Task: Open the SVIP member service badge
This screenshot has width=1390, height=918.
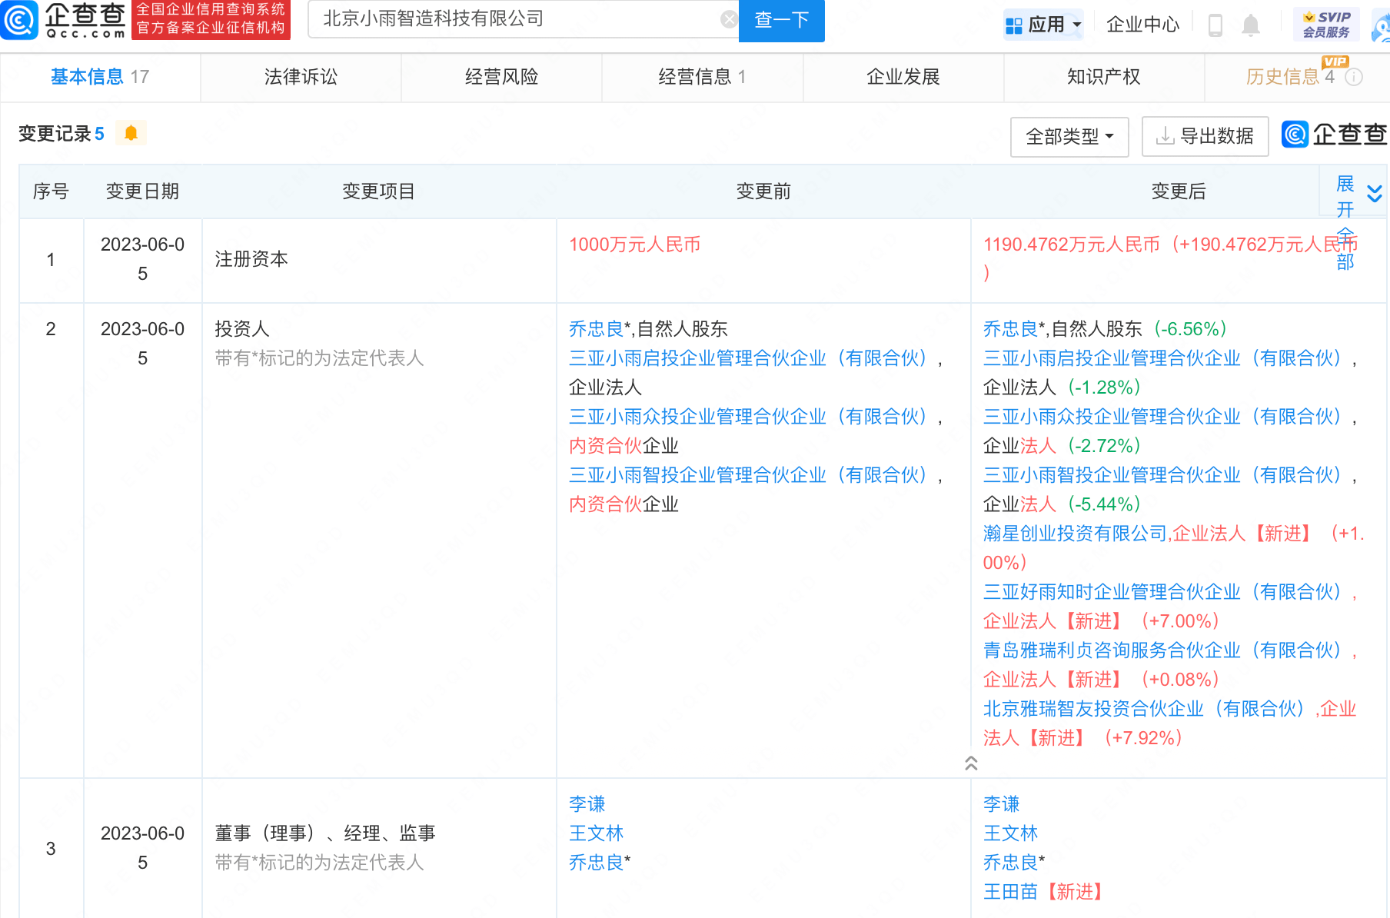Action: pyautogui.click(x=1326, y=25)
